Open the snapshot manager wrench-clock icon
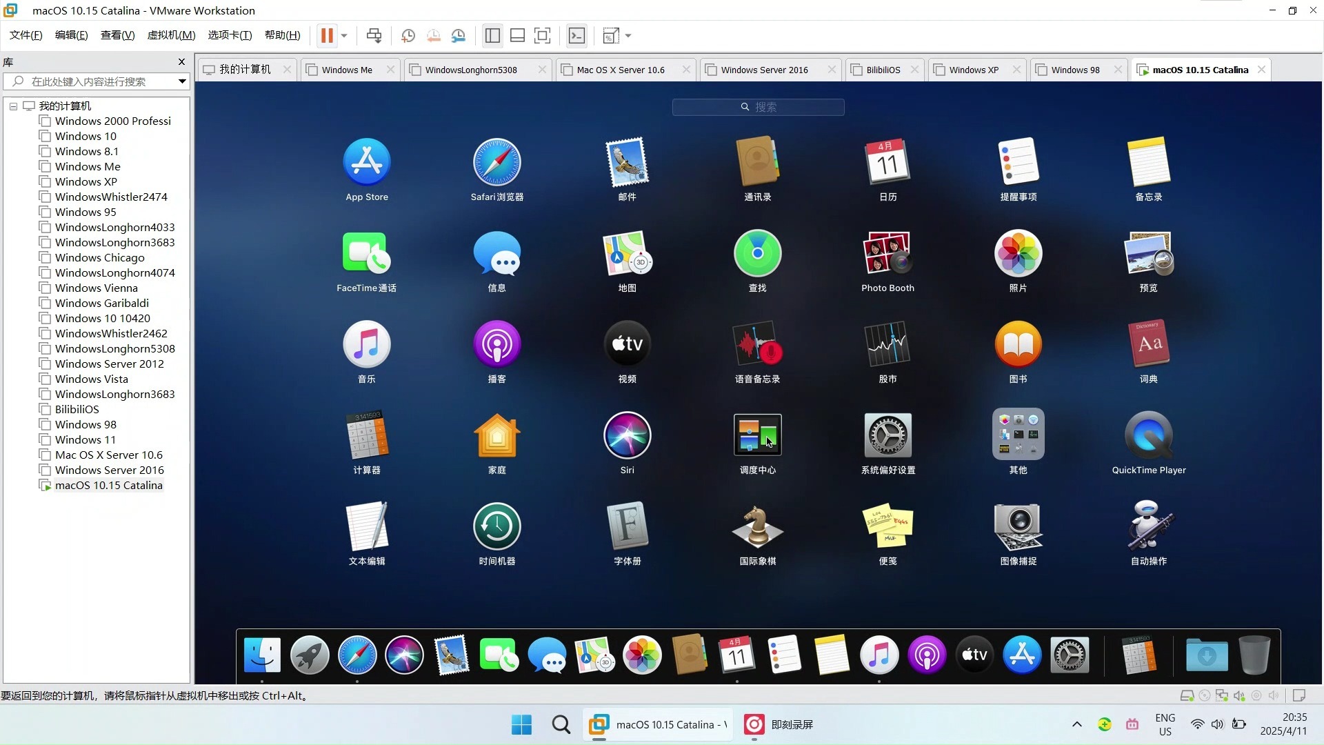The height and width of the screenshot is (745, 1324). point(459,35)
